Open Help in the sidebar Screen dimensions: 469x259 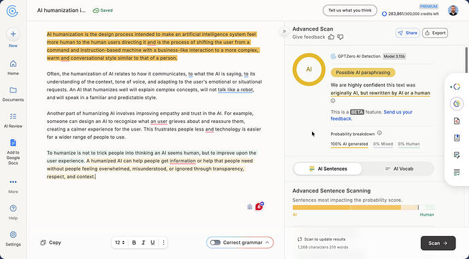(x=13, y=212)
